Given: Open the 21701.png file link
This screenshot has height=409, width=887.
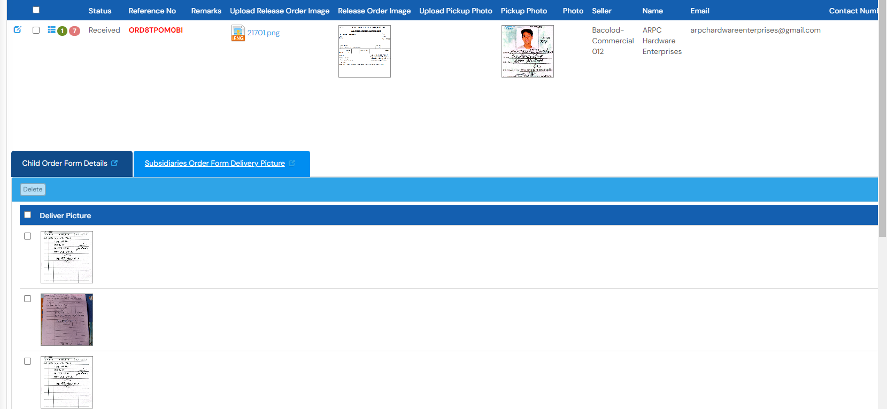Looking at the screenshot, I should pyautogui.click(x=263, y=33).
